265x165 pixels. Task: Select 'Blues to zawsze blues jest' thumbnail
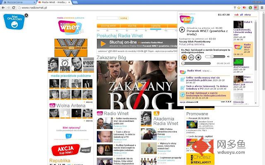pos(238,79)
